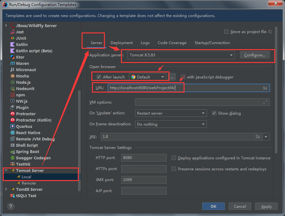Toggle the Show dialog checkbox

[214, 113]
